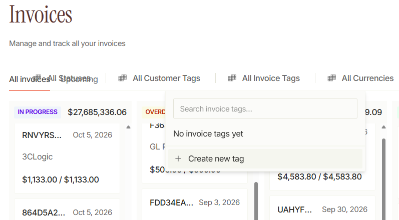This screenshot has height=220, width=399.
Task: Click the $1,133.00 / $1,133.00 amount
Action: click(x=61, y=179)
